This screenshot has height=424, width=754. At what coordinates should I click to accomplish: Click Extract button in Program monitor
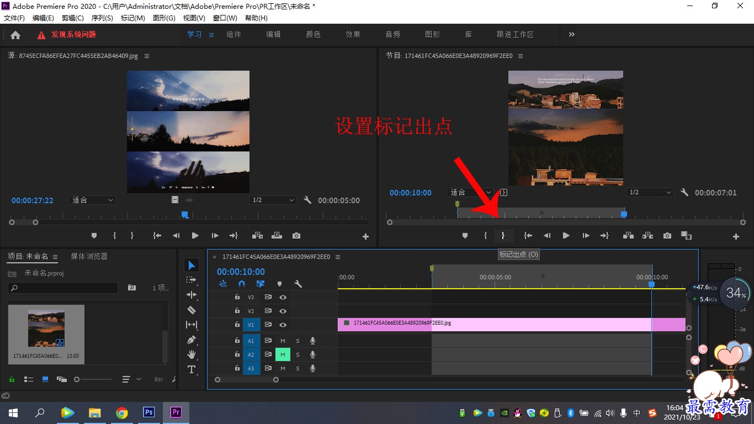coord(647,236)
